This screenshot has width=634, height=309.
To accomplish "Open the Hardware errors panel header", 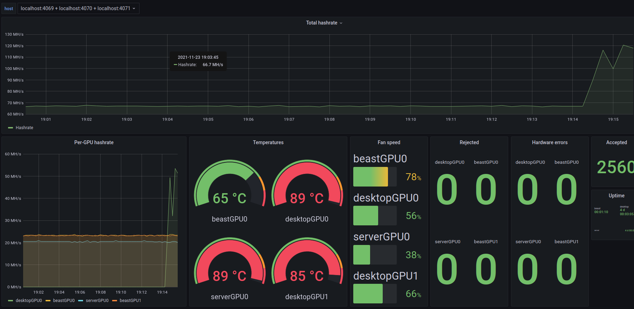I will click(x=550, y=142).
